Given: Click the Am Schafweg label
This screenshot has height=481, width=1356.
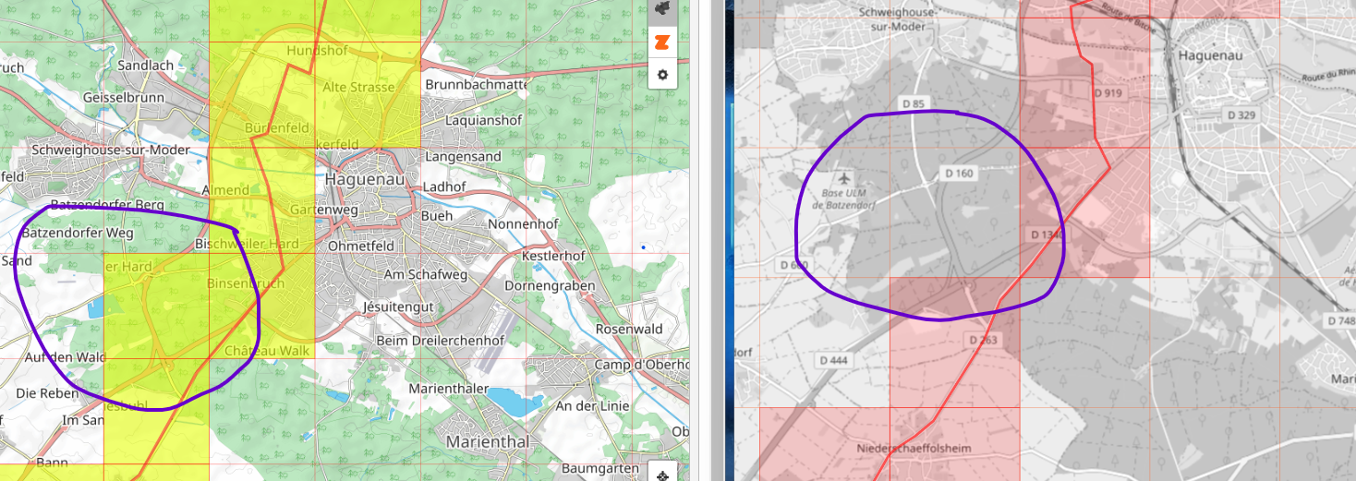Looking at the screenshot, I should coord(426,274).
